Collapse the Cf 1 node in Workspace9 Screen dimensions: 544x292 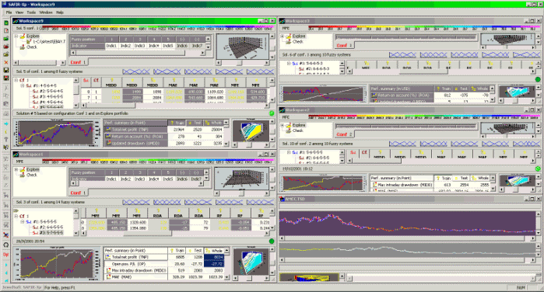tap(16, 80)
